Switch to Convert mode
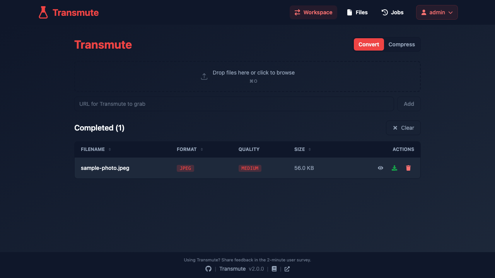The height and width of the screenshot is (278, 495). 369,44
